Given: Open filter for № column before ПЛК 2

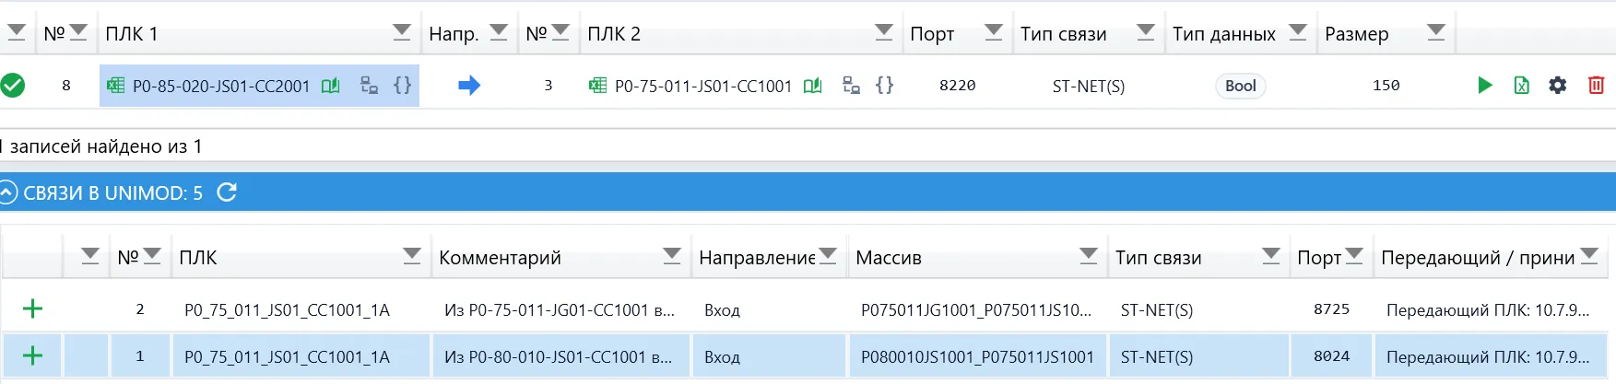Looking at the screenshot, I should tap(560, 33).
